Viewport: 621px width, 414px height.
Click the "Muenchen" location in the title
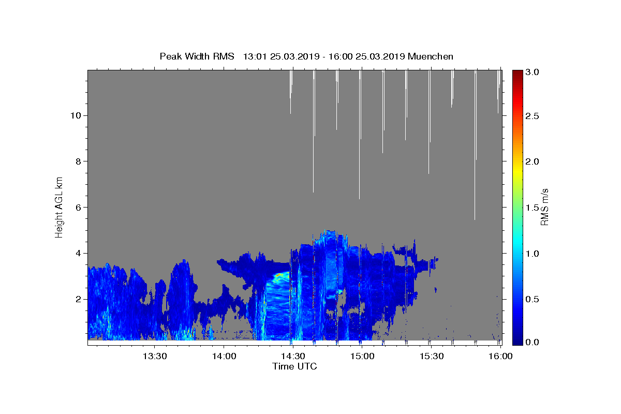click(x=431, y=56)
